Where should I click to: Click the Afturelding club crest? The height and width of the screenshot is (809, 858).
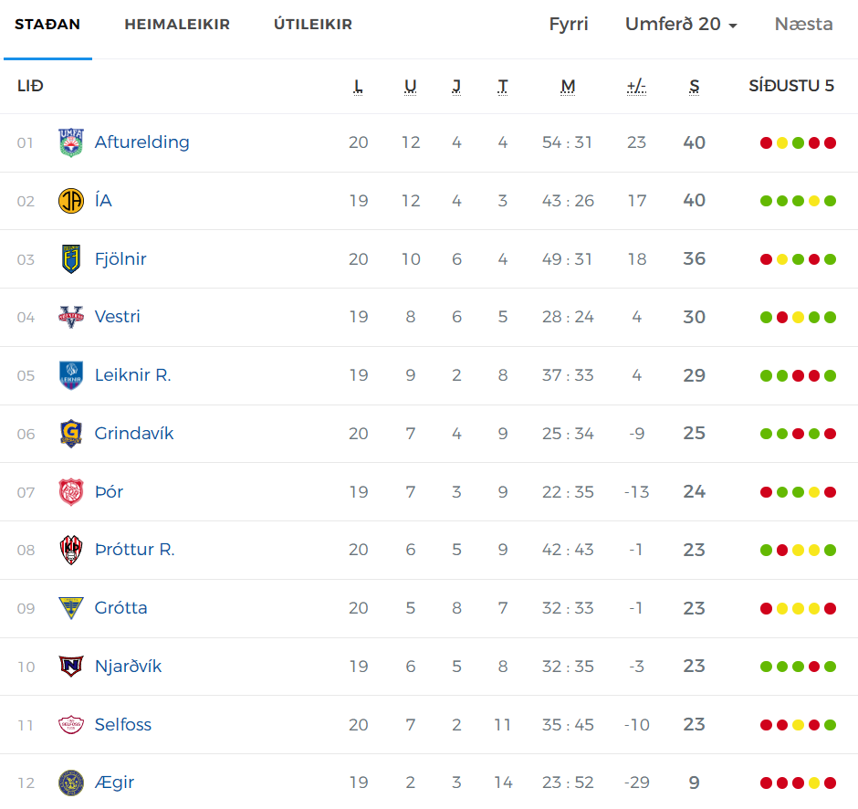(x=71, y=142)
